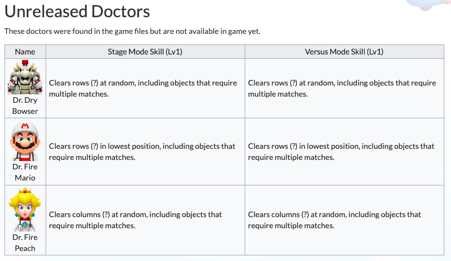Click the crown on Dr. Fire Peach's head
The height and width of the screenshot is (261, 451).
point(25,190)
